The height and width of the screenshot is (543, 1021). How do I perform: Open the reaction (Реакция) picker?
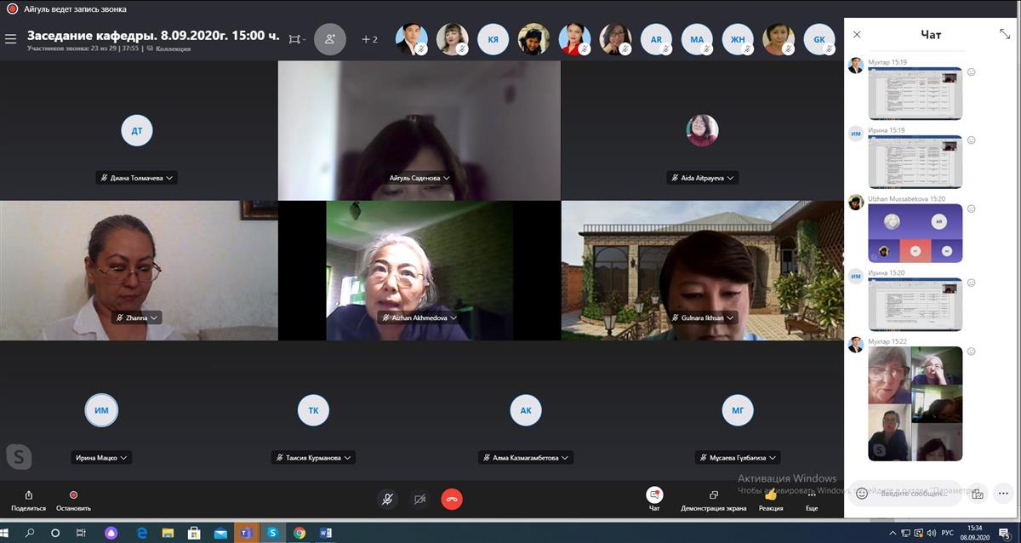click(x=771, y=499)
